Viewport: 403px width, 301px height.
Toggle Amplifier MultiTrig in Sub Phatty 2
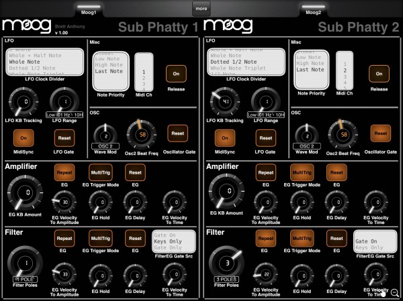[302, 173]
